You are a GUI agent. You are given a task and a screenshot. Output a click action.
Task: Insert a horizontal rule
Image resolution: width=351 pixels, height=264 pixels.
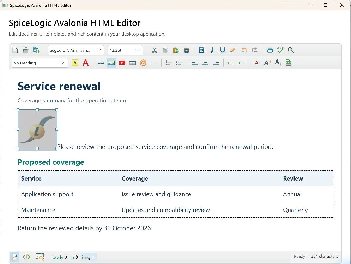[154, 63]
